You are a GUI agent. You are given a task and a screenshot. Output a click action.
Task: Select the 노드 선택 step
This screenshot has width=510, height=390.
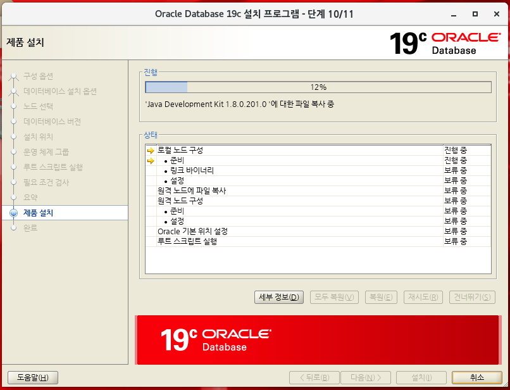(x=38, y=106)
